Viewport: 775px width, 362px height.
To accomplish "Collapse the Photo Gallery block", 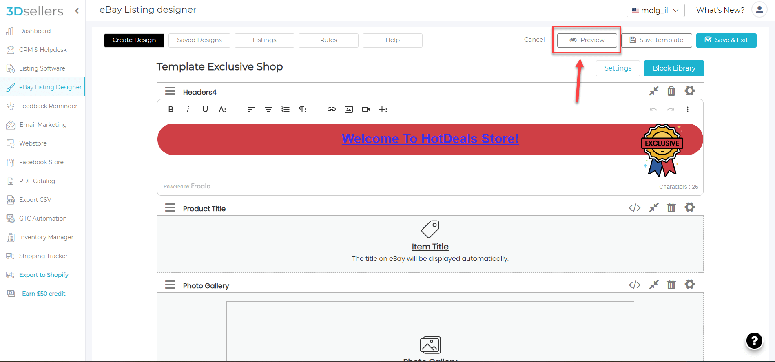I will coord(654,285).
